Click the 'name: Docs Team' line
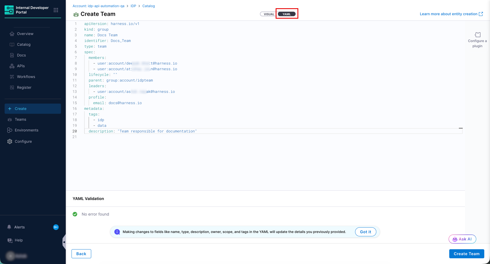This screenshot has width=490, height=264. (x=101, y=35)
